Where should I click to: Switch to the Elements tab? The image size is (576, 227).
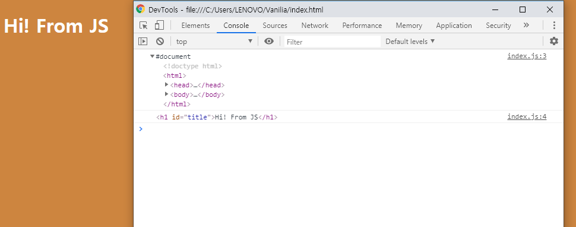[195, 26]
